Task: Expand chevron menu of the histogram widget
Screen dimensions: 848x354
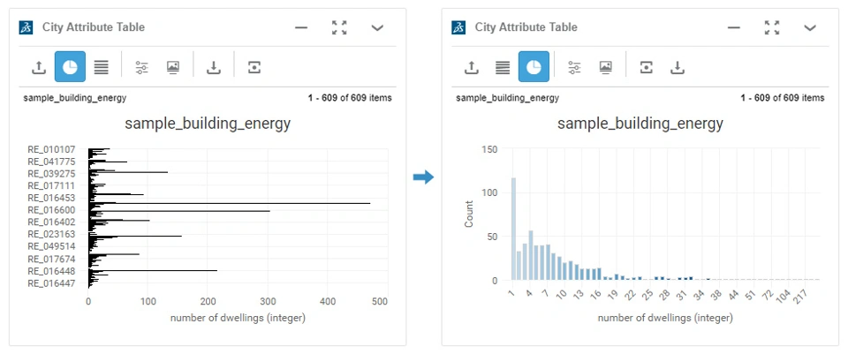Action: coord(810,27)
